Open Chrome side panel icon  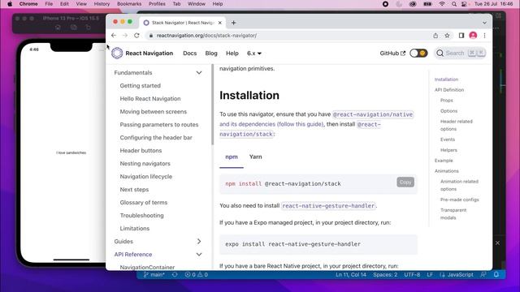point(461,36)
